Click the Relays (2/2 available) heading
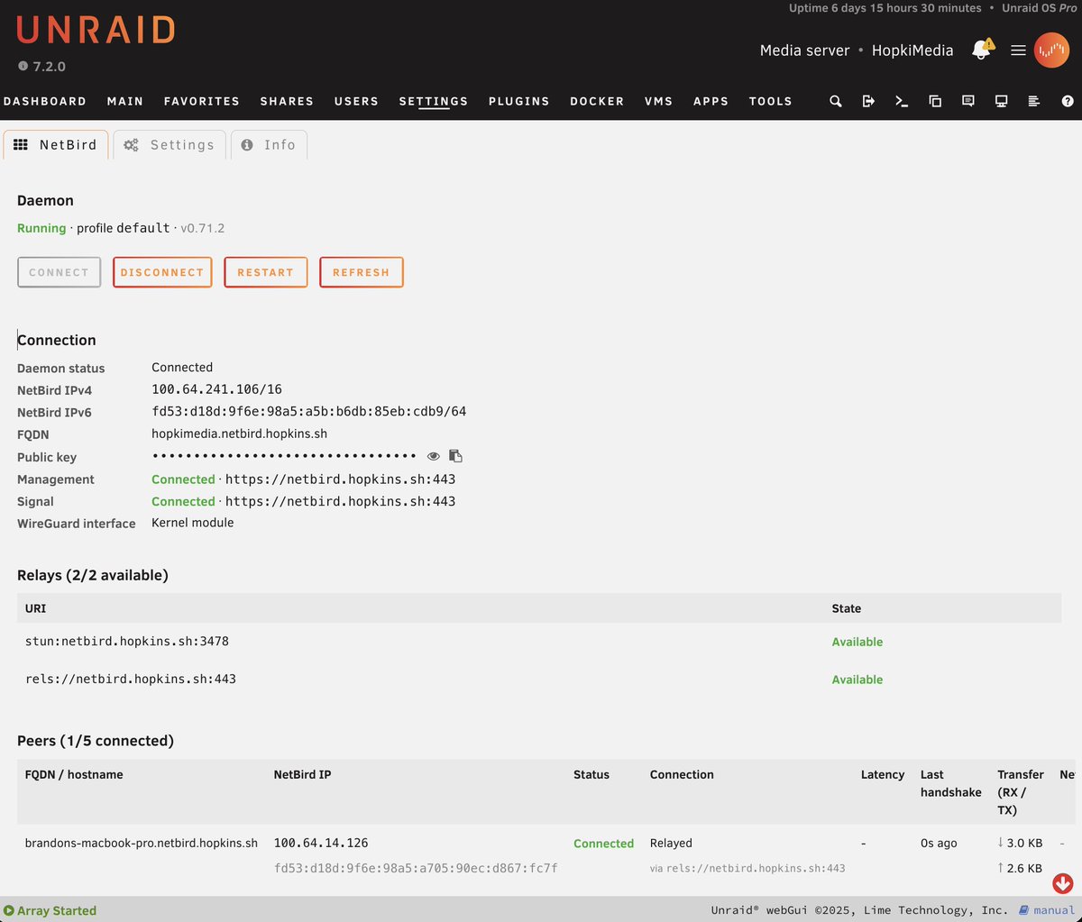Viewport: 1082px width, 922px height. click(x=93, y=575)
